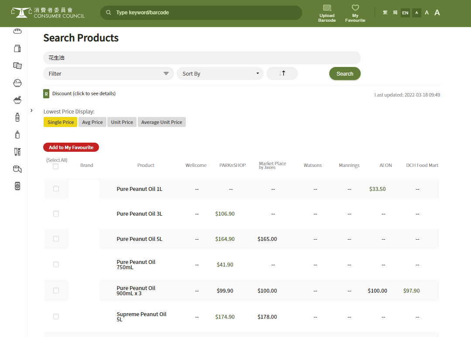
Task: Click the Upload Barcode icon
Action: point(327,8)
